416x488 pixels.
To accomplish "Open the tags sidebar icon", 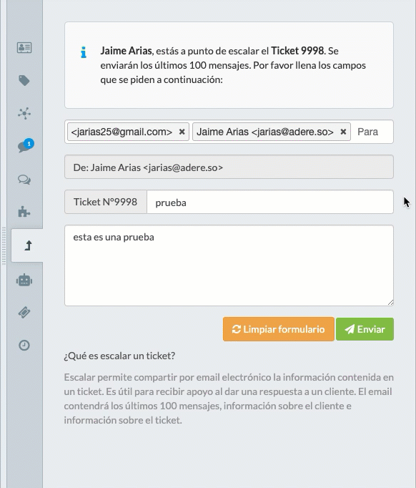I will [24, 81].
